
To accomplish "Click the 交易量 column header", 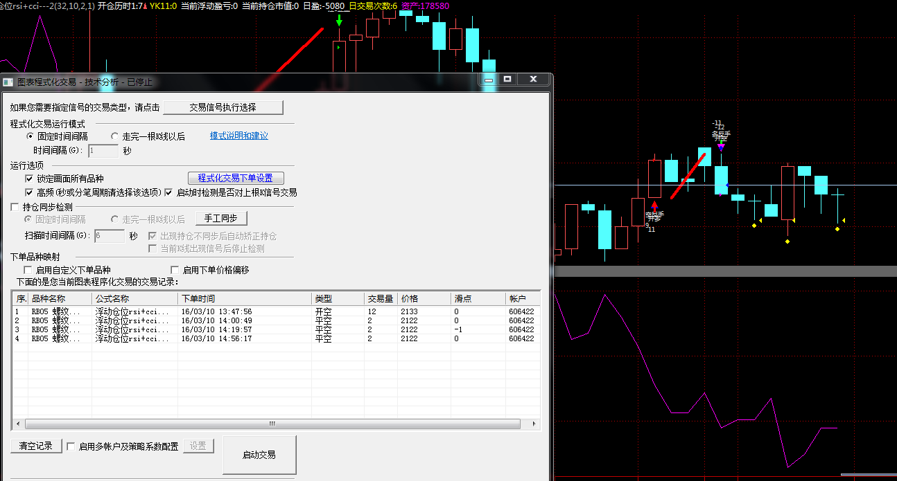I will 381,299.
